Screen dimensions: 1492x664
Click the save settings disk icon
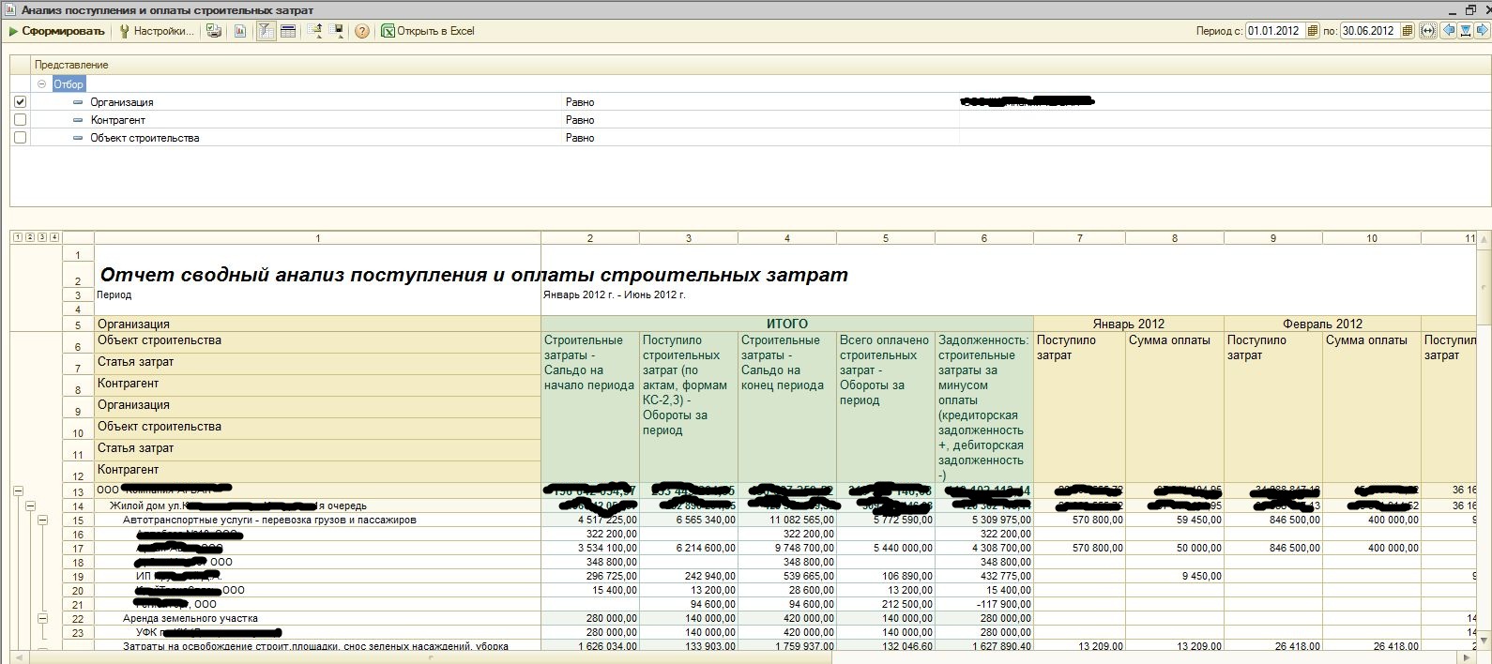pyautogui.click(x=335, y=31)
